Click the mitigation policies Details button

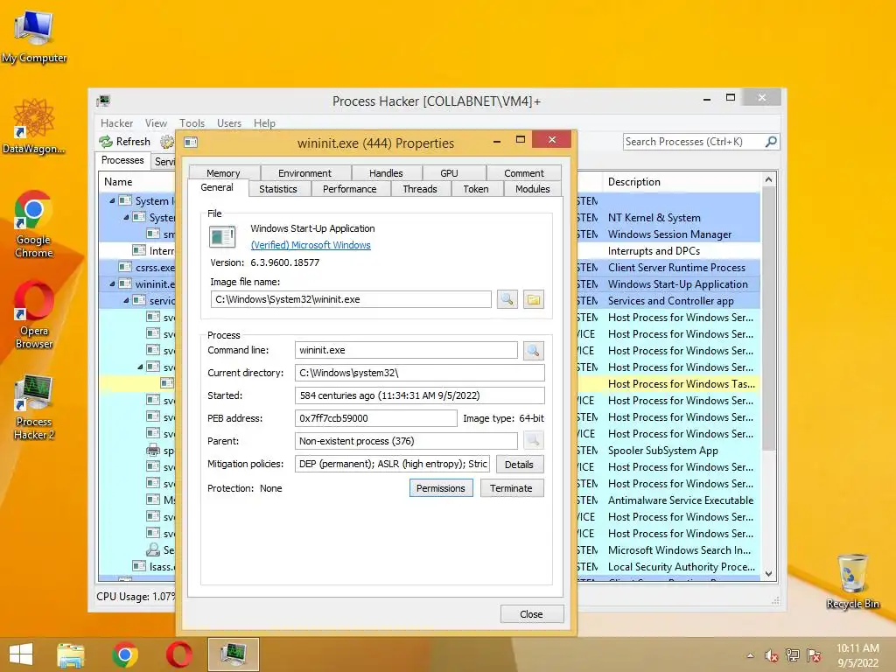[519, 464]
